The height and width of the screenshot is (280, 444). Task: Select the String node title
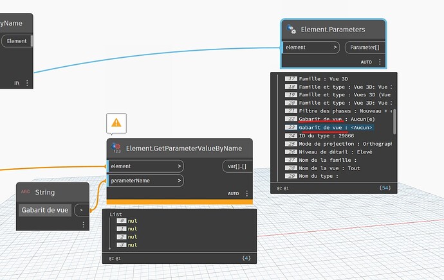(45, 192)
